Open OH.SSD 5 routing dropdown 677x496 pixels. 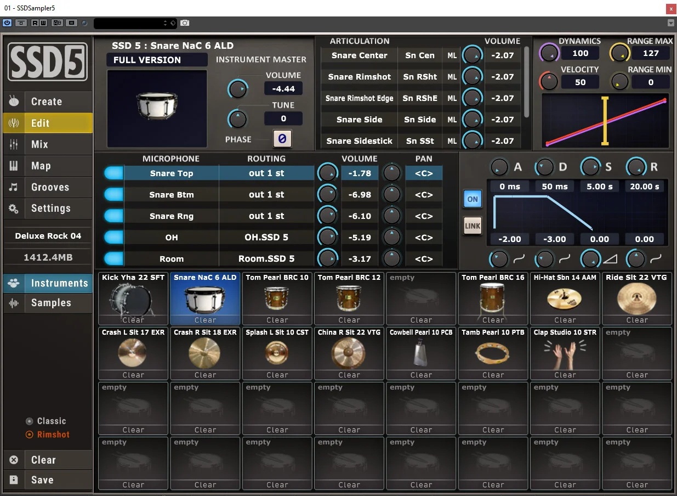[x=266, y=238]
